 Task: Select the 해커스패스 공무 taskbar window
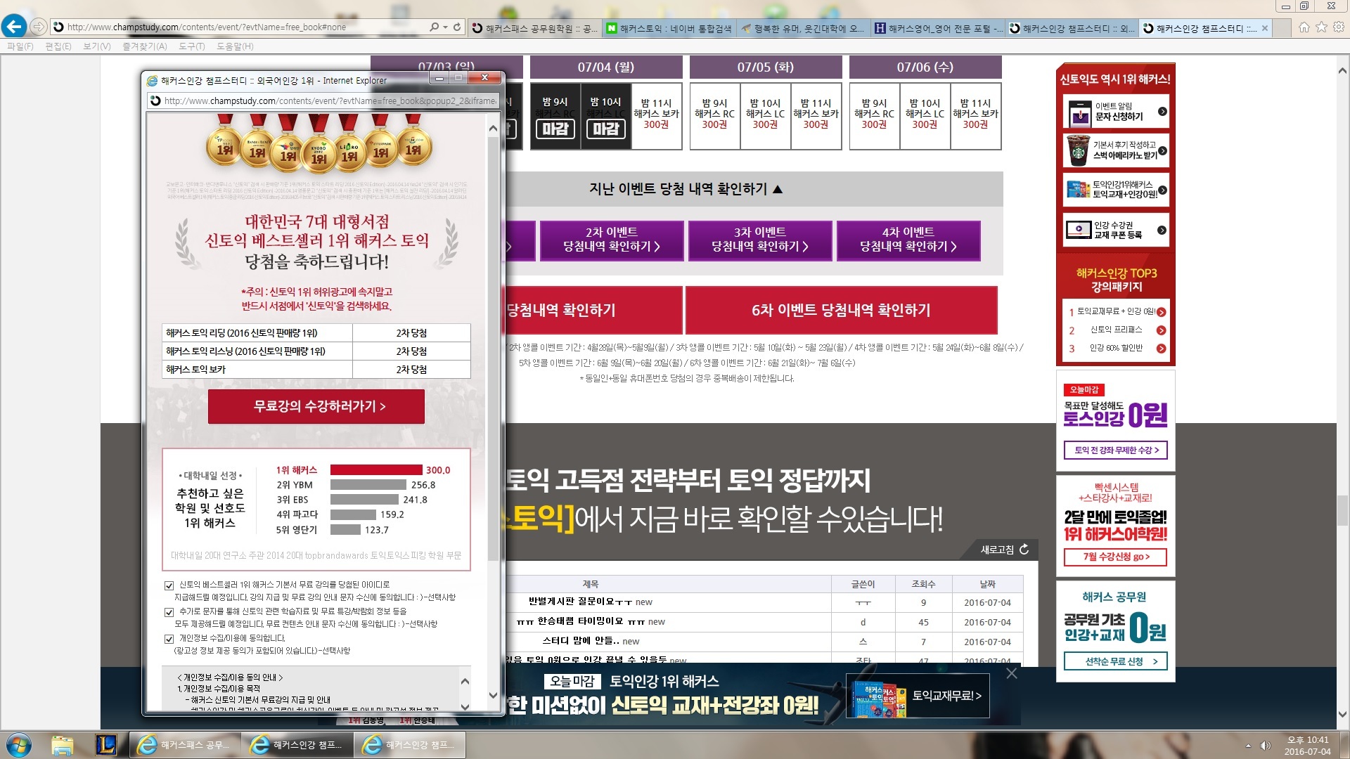(x=185, y=745)
